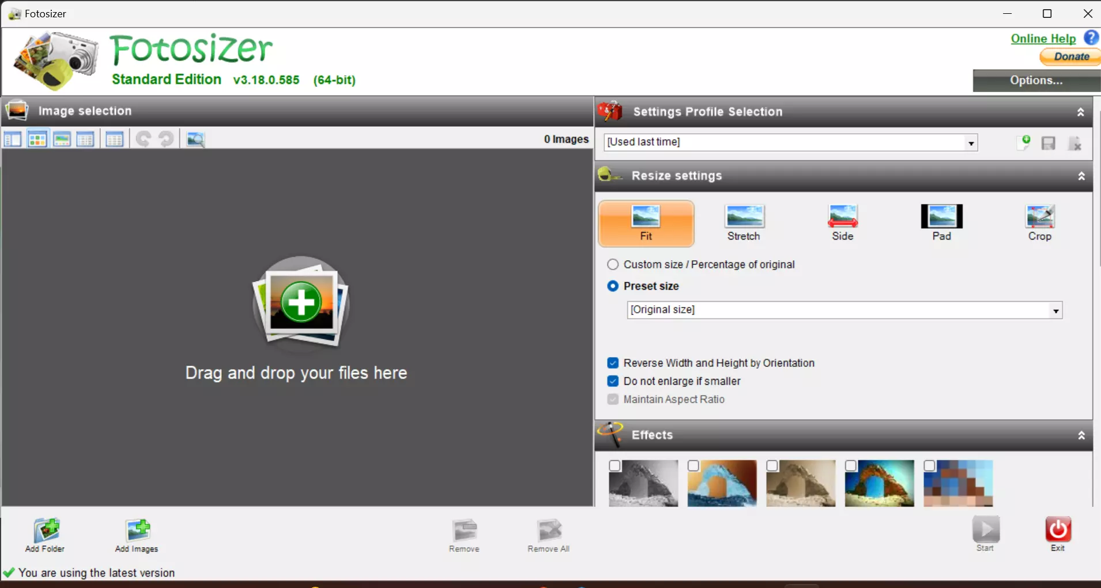The width and height of the screenshot is (1101, 588).
Task: Enable the vivid/lomo effect checkbox
Action: point(851,466)
